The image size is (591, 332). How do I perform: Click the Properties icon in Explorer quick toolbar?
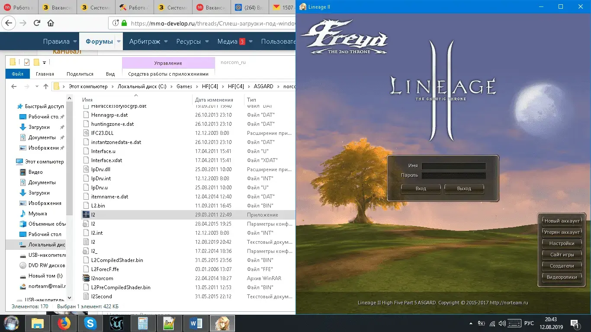[27, 62]
